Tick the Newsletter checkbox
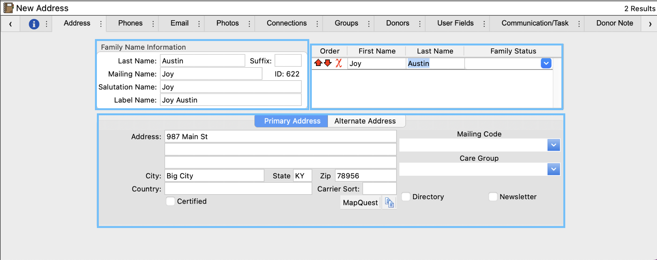 [x=493, y=197]
